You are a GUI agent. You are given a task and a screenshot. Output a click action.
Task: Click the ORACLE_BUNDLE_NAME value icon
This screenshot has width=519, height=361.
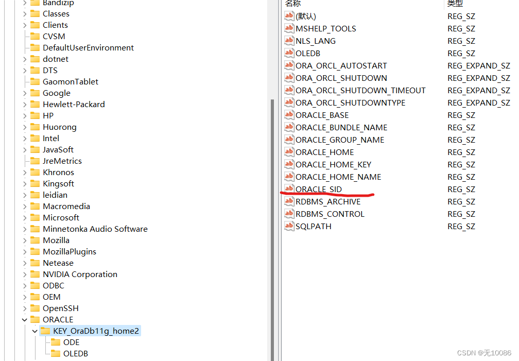(289, 127)
